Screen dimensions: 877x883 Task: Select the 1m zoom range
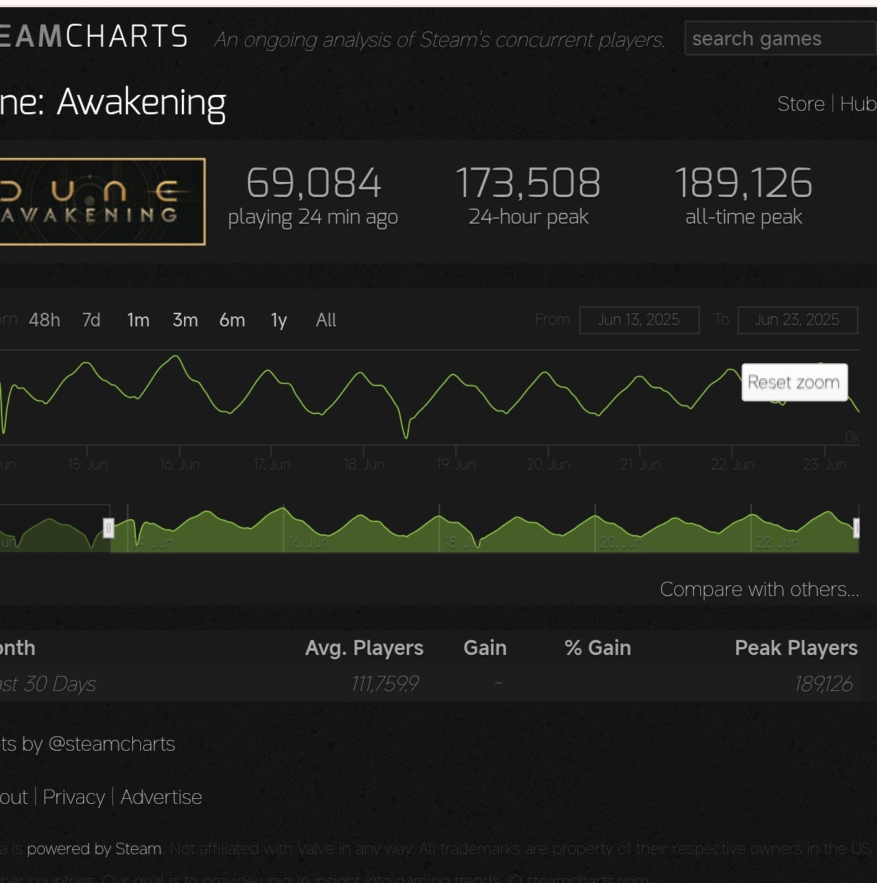click(138, 320)
